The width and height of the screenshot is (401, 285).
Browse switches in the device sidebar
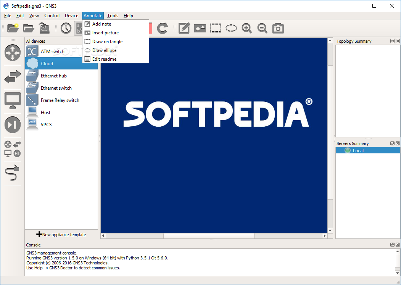click(x=13, y=76)
